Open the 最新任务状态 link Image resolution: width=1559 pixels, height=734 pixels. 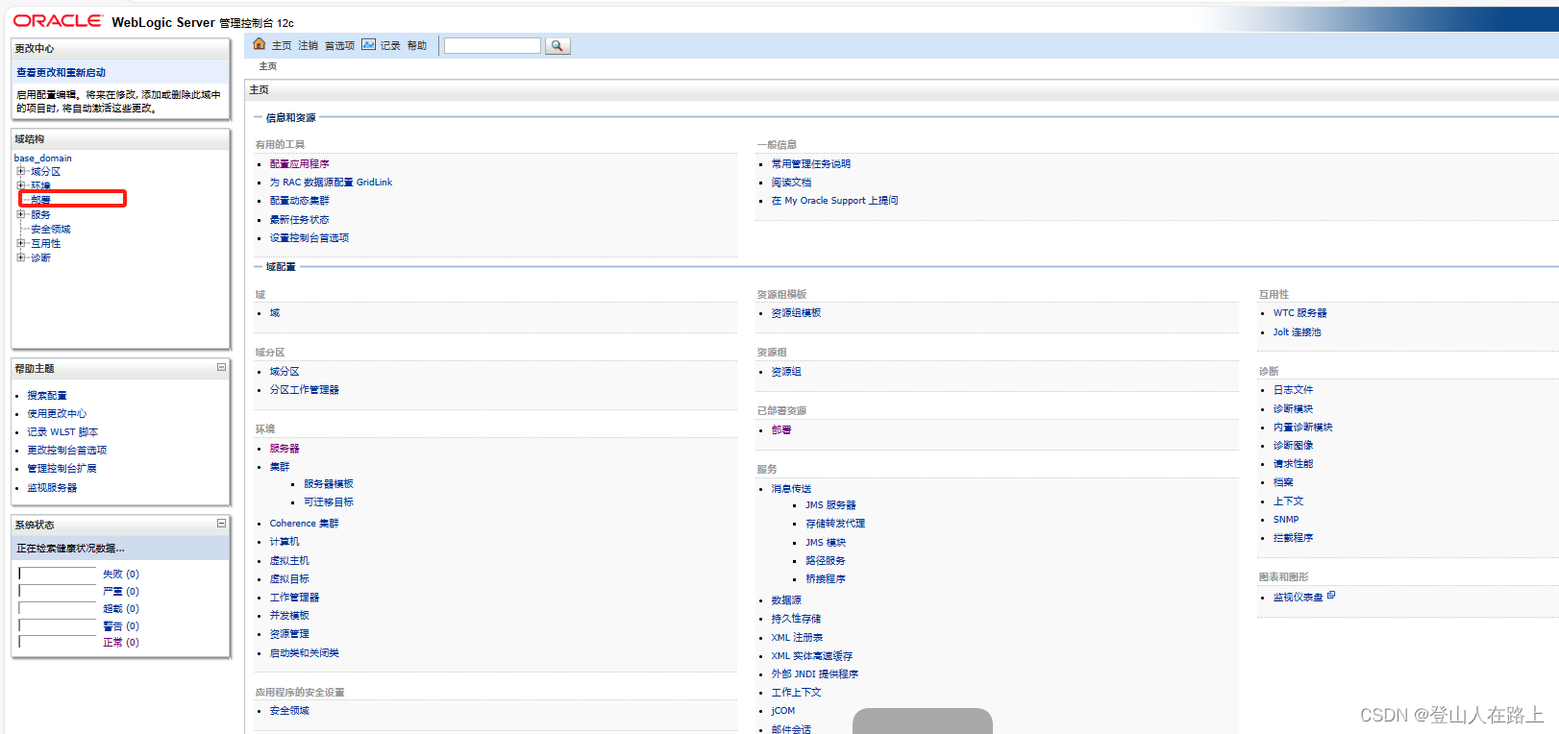[x=300, y=219]
